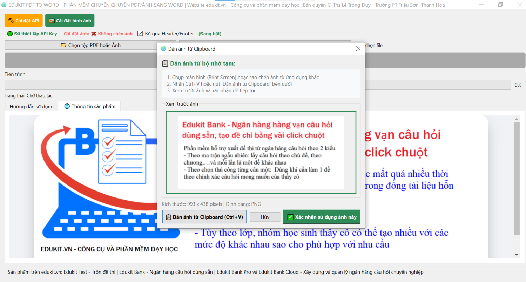Confirm with Xác nhận sử dụng ảnh này
This screenshot has height=282, width=526.
(x=322, y=217)
